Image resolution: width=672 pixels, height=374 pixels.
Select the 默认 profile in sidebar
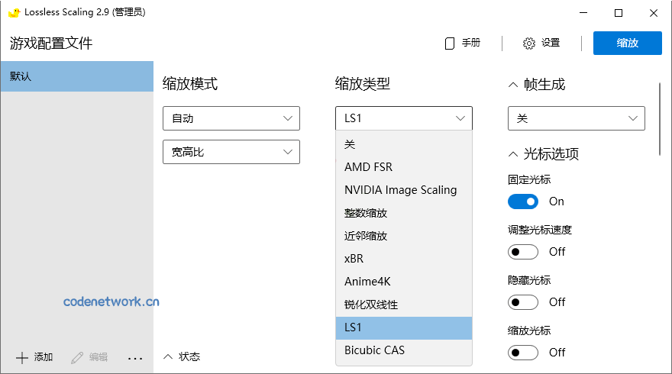tap(76, 76)
